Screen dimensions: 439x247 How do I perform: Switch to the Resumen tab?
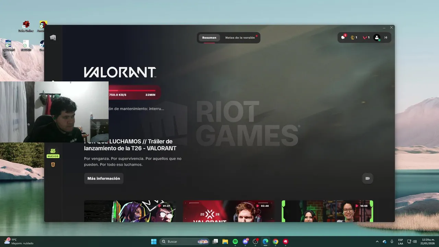[x=209, y=38]
